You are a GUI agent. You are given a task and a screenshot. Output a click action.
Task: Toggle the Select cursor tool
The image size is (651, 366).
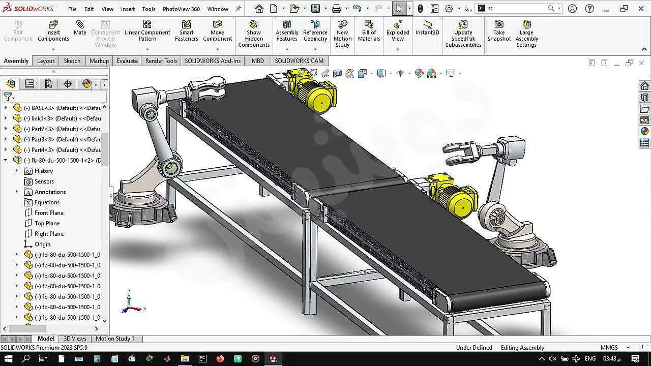point(399,9)
